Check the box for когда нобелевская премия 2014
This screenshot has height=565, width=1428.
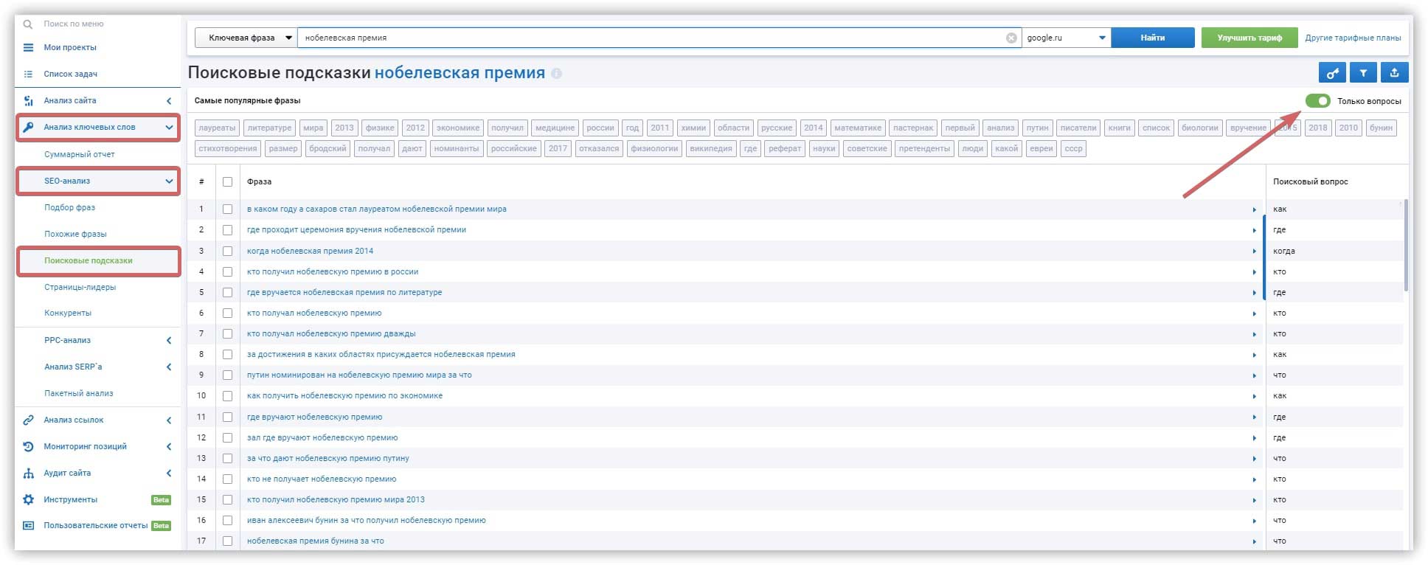click(227, 251)
